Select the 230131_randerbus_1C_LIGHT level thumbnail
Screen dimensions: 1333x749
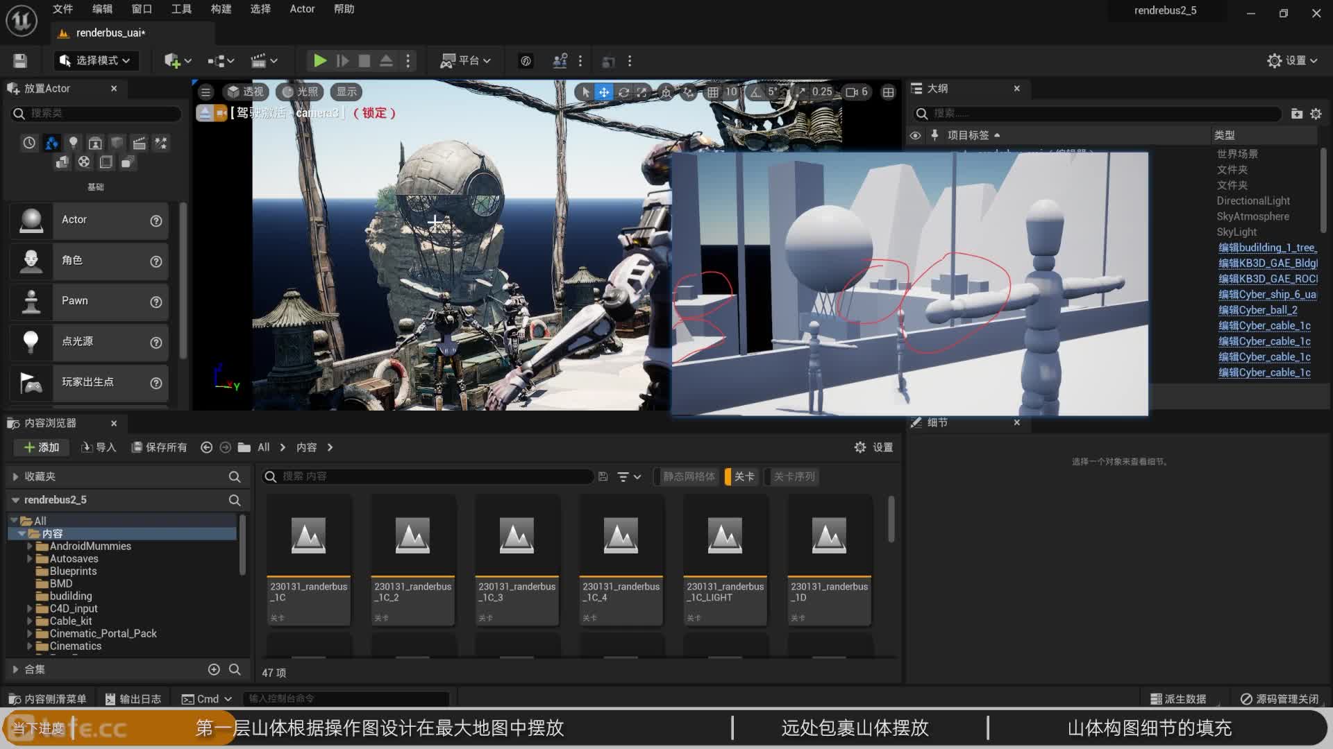tap(725, 560)
